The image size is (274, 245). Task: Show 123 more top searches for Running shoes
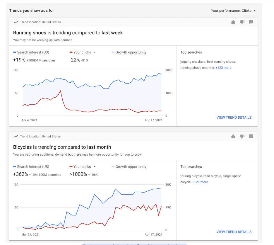point(223,67)
